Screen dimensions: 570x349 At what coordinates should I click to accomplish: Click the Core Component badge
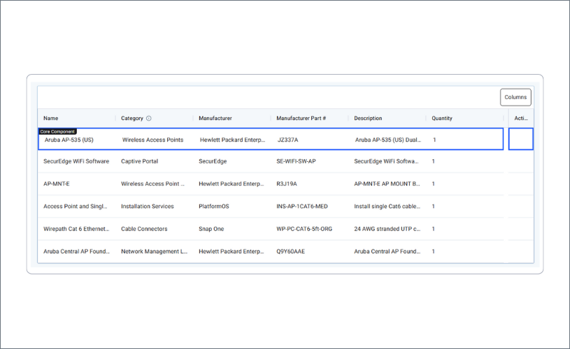point(57,131)
